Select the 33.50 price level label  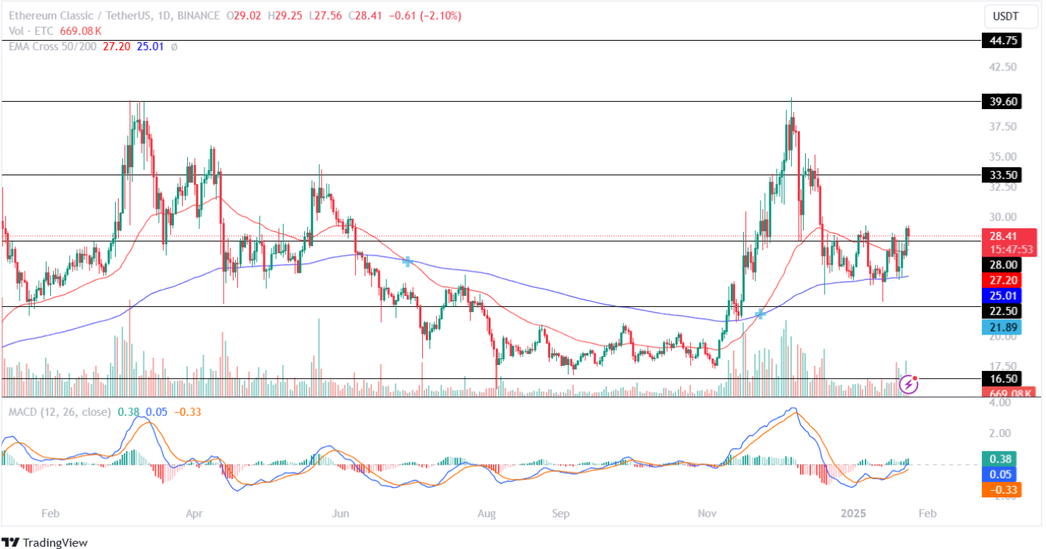[1001, 175]
